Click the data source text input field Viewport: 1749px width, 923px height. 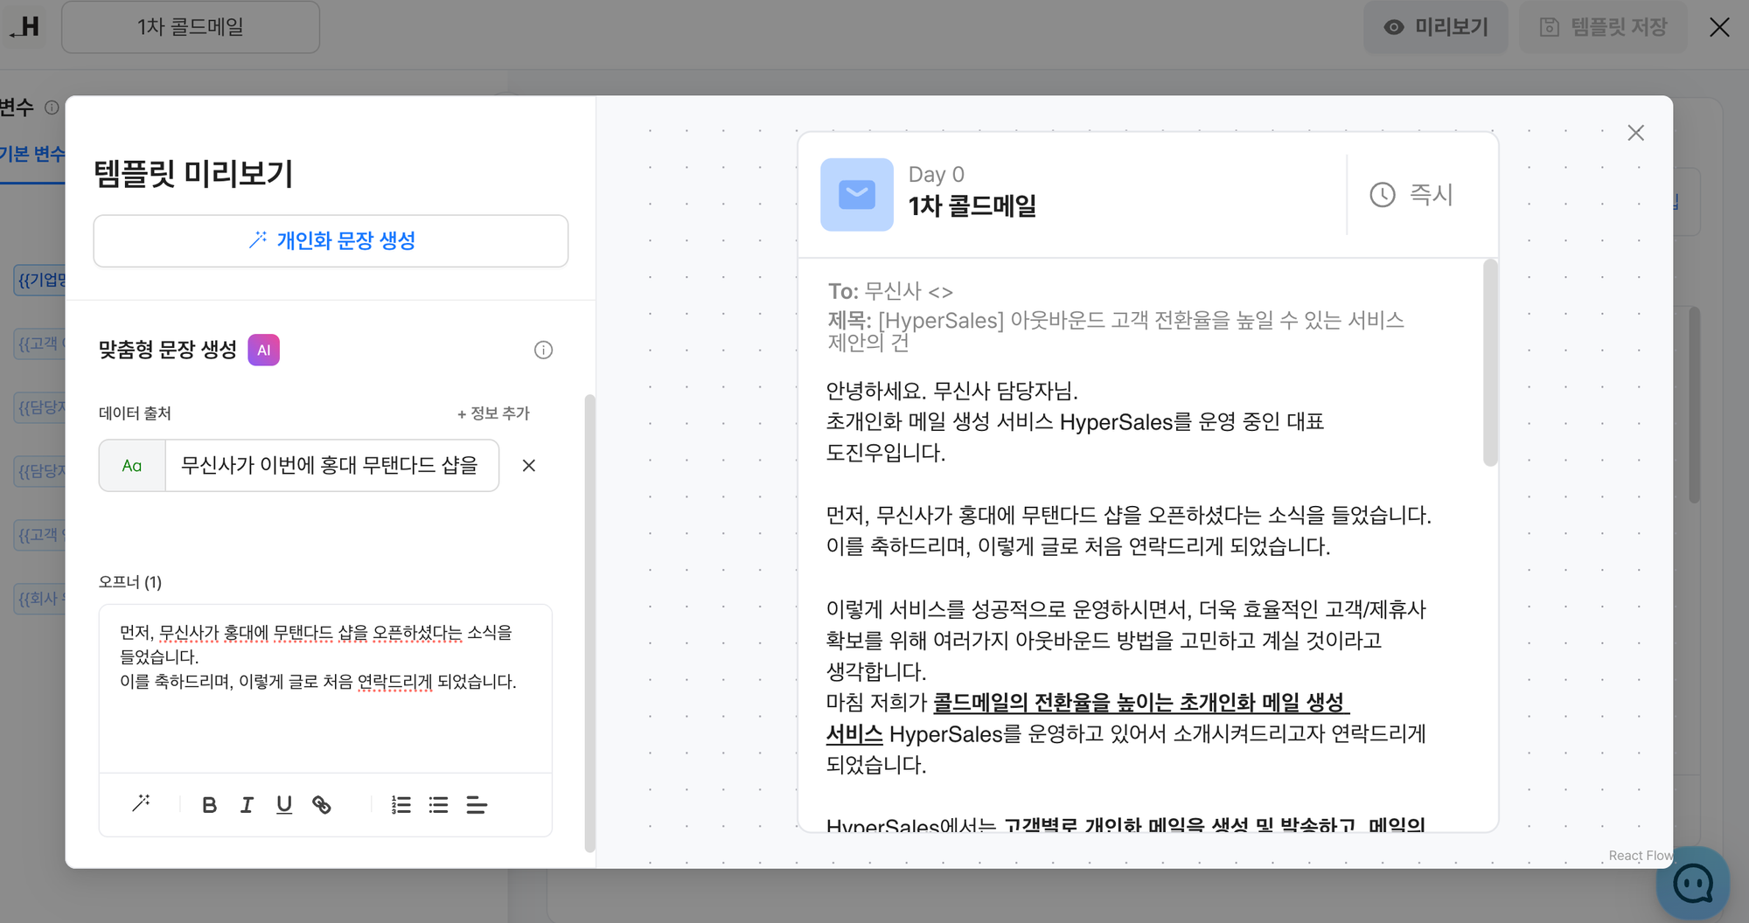(331, 466)
